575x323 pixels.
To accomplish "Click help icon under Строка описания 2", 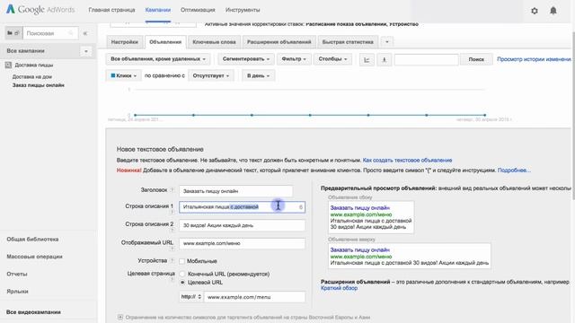I will point(172,231).
